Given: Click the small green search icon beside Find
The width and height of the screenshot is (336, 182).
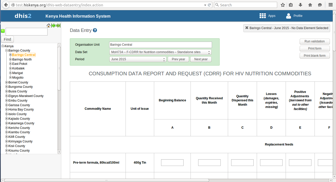Looking at the screenshot, I should tap(3, 31).
